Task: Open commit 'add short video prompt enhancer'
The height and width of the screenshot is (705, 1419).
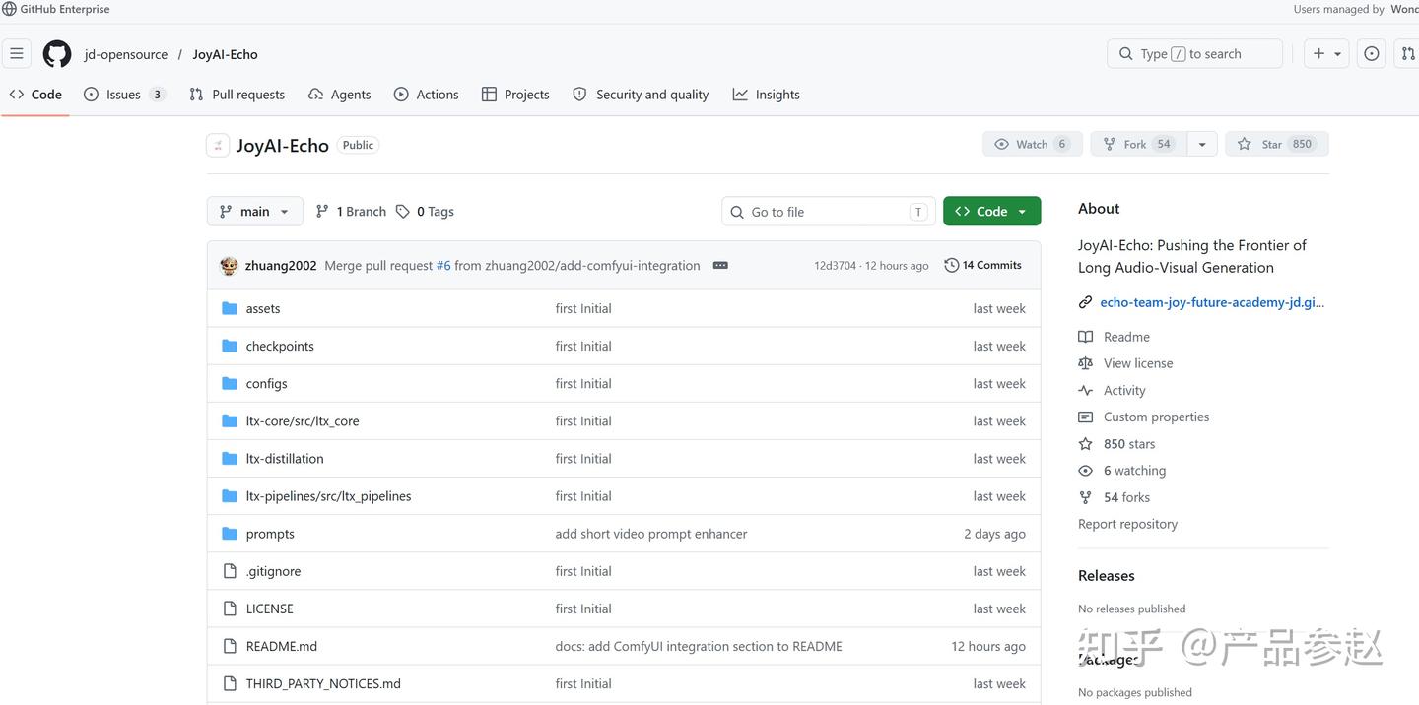Action: (x=651, y=534)
